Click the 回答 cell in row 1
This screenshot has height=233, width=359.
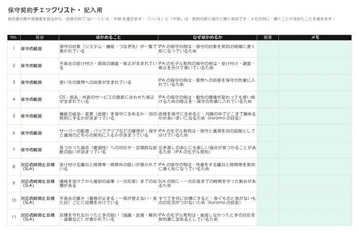coord(268,49)
